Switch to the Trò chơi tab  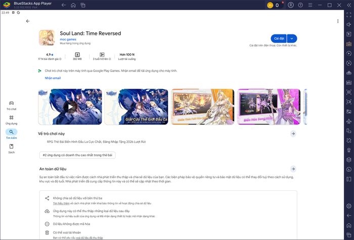click(11, 105)
